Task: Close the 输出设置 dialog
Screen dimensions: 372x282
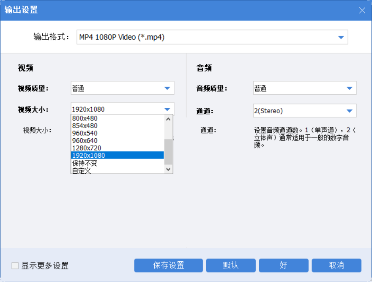Action: (362, 10)
